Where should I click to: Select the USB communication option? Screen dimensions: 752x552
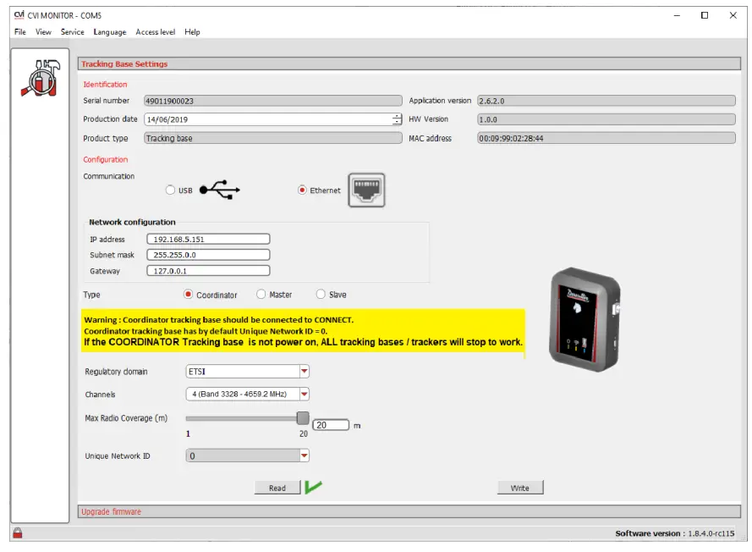[169, 189]
